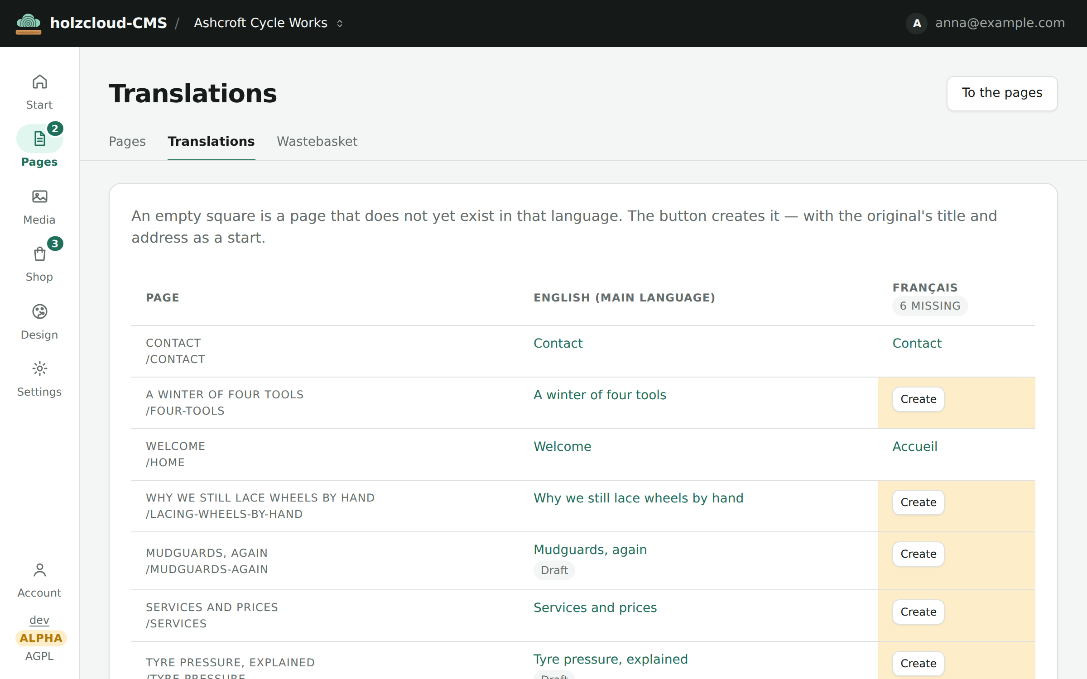1087x679 pixels.
Task: Open the Mudguards, again page link
Action: [590, 550]
